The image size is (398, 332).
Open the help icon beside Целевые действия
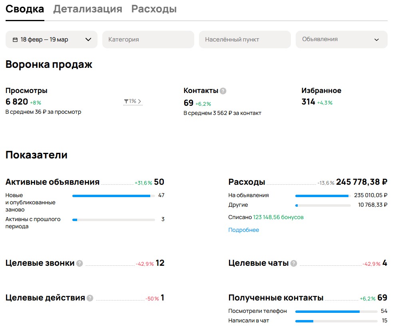[90, 298]
